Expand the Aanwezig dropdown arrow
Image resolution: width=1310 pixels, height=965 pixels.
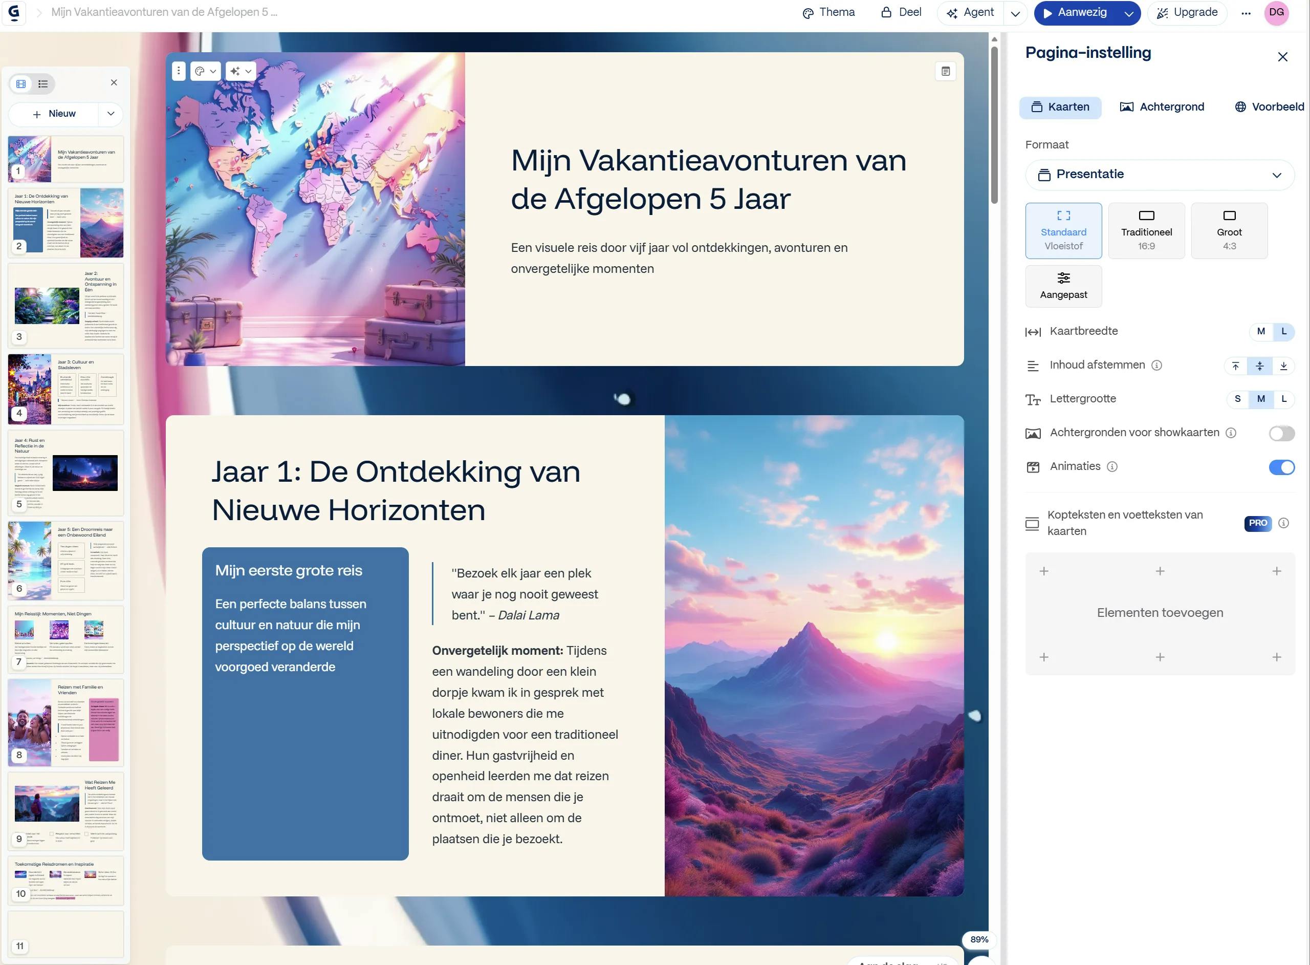point(1129,13)
